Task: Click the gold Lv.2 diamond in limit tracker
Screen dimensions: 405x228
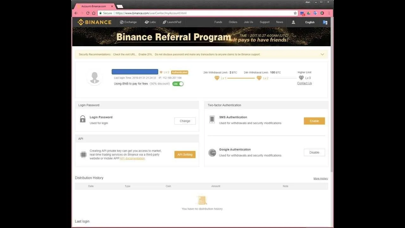Action: click(x=259, y=78)
